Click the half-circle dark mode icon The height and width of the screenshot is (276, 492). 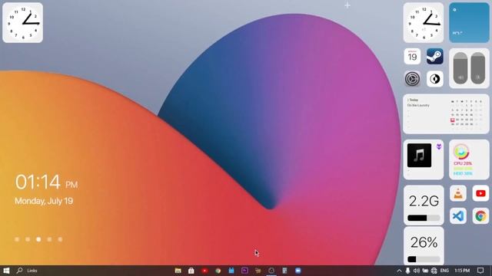coord(434,78)
